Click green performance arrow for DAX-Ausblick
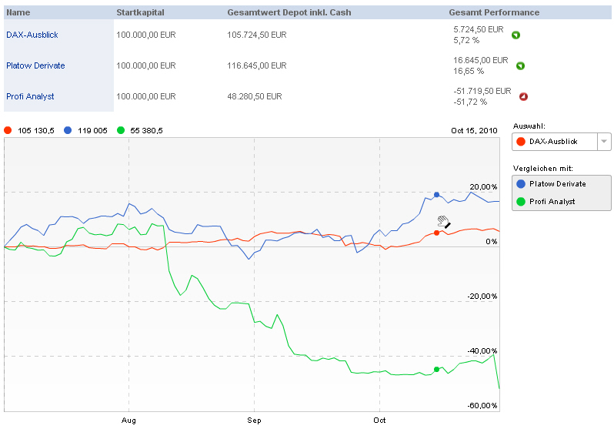 pyautogui.click(x=516, y=35)
